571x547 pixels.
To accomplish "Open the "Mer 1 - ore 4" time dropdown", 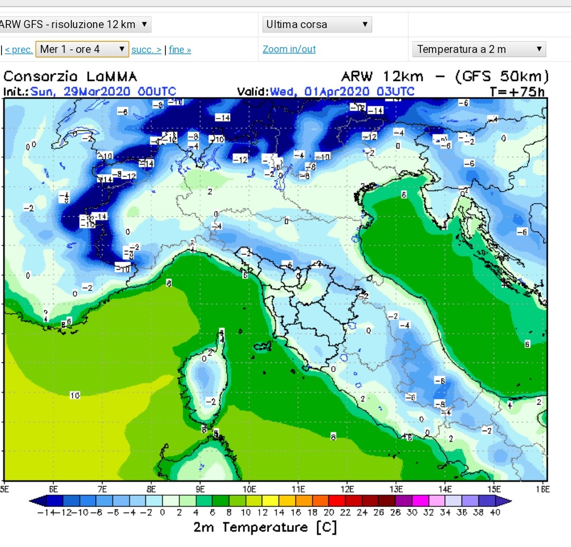I will (82, 49).
